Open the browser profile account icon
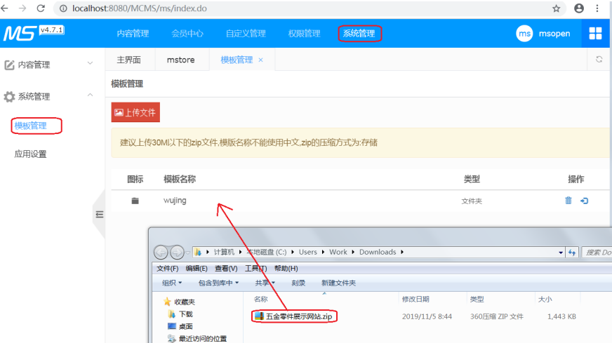612x343 pixels. 579,8
